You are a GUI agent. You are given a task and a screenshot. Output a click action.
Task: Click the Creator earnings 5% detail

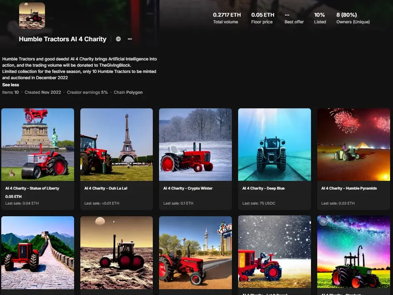pyautogui.click(x=87, y=92)
